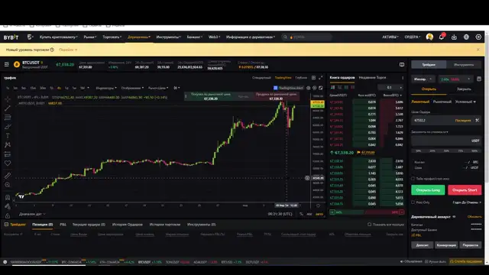Click the Transfer button
This screenshot has height=275, width=489.
point(471,245)
